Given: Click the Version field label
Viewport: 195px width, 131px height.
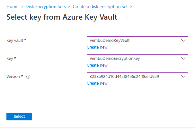Looking at the screenshot, I should [13, 77].
